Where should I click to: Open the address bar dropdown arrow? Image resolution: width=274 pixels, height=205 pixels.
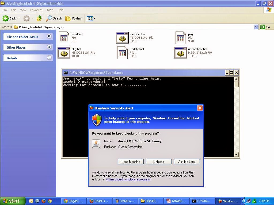(256, 27)
